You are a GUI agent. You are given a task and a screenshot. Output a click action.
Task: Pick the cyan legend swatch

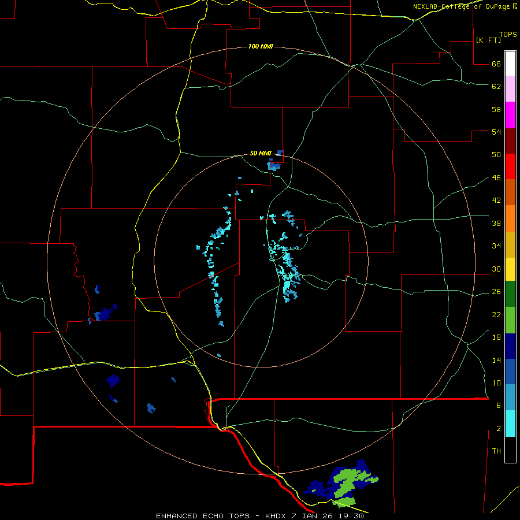click(510, 424)
